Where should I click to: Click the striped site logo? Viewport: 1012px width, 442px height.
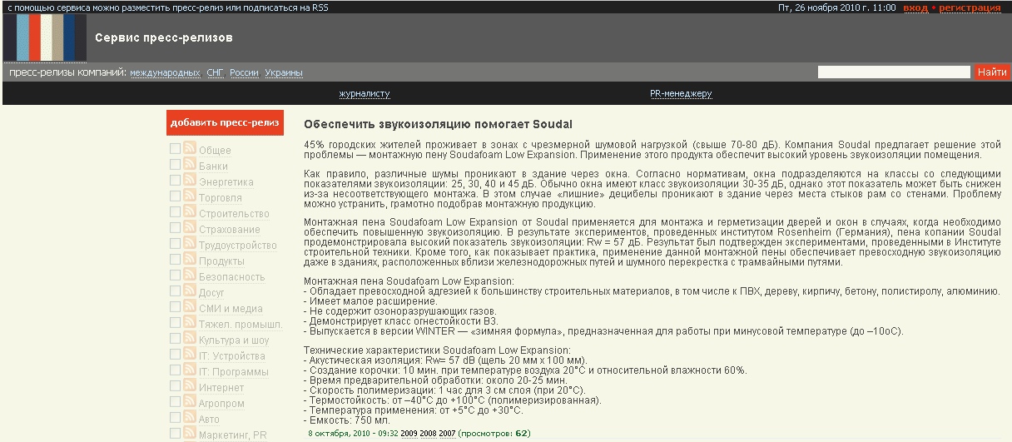point(45,37)
